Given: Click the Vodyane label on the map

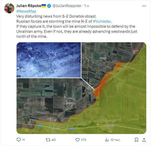Looking at the screenshot, I should pos(103,58).
